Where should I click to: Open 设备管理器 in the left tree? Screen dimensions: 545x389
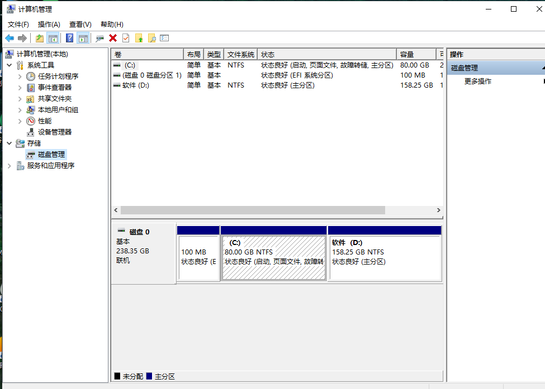55,132
